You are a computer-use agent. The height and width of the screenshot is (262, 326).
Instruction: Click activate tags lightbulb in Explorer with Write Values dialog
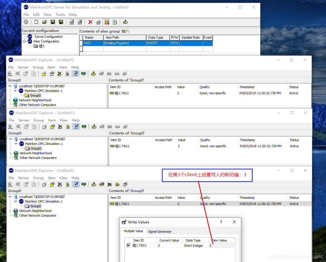117,184
